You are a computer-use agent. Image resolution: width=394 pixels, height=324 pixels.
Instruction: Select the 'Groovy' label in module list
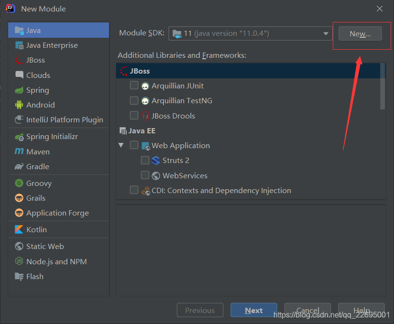tap(39, 184)
